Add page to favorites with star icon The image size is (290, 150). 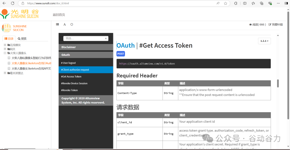226,3
